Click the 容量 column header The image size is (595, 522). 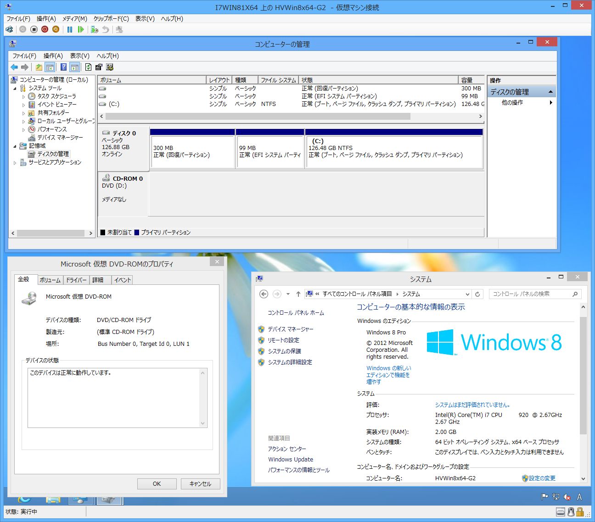[472, 80]
